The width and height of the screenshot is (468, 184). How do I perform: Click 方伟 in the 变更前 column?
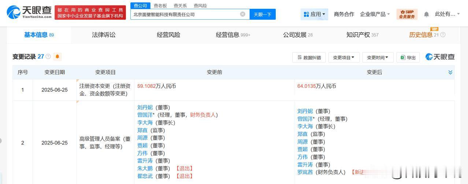pyautogui.click(x=142, y=153)
